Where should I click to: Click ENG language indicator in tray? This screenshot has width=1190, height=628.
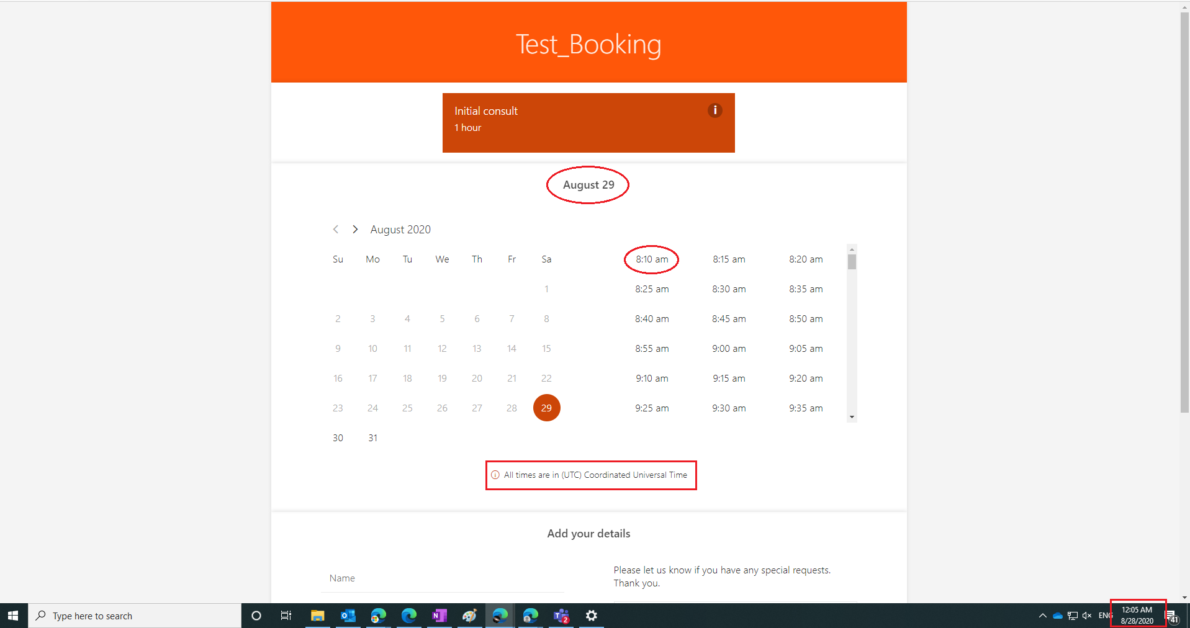(x=1105, y=616)
